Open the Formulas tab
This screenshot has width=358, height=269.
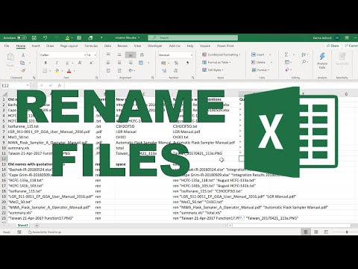91,46
